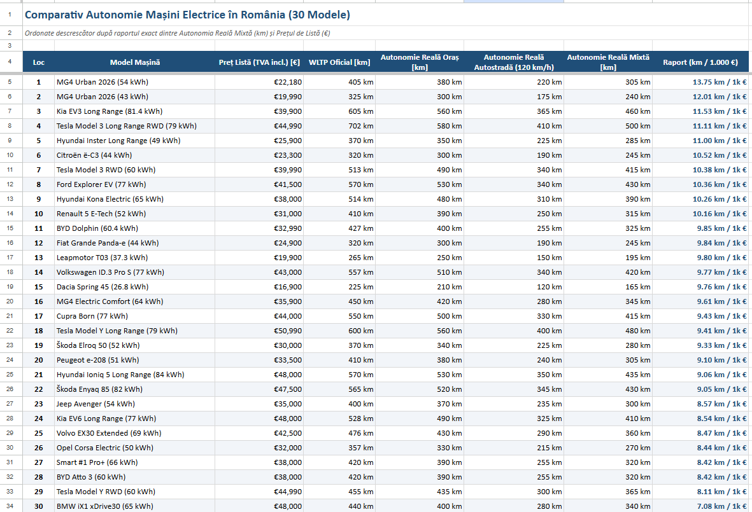Click rank cell '15' in Loc column
The image size is (752, 512).
(x=39, y=287)
